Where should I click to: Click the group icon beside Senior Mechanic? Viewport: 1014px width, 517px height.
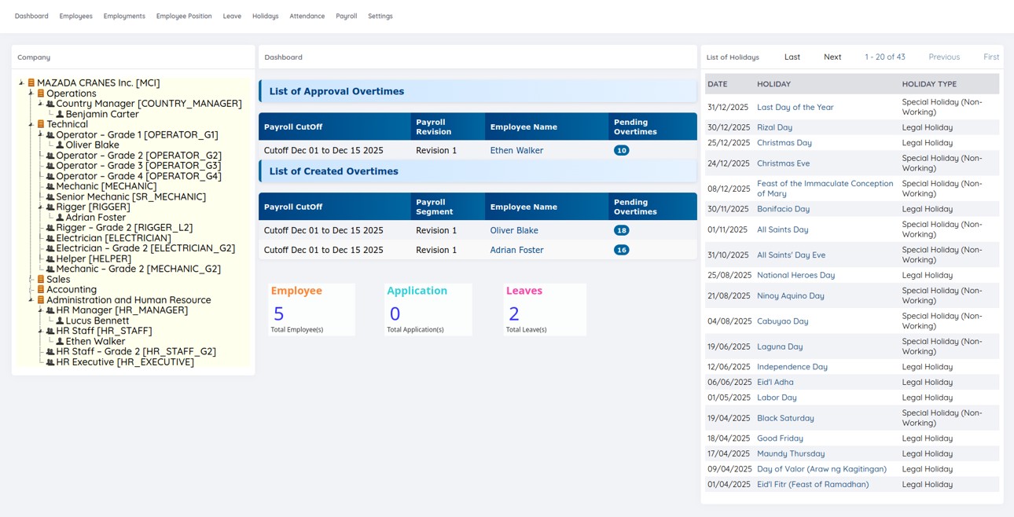click(50, 197)
